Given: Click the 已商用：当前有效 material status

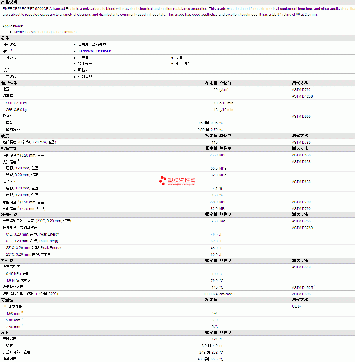Looking at the screenshot, I should coord(92,44).
